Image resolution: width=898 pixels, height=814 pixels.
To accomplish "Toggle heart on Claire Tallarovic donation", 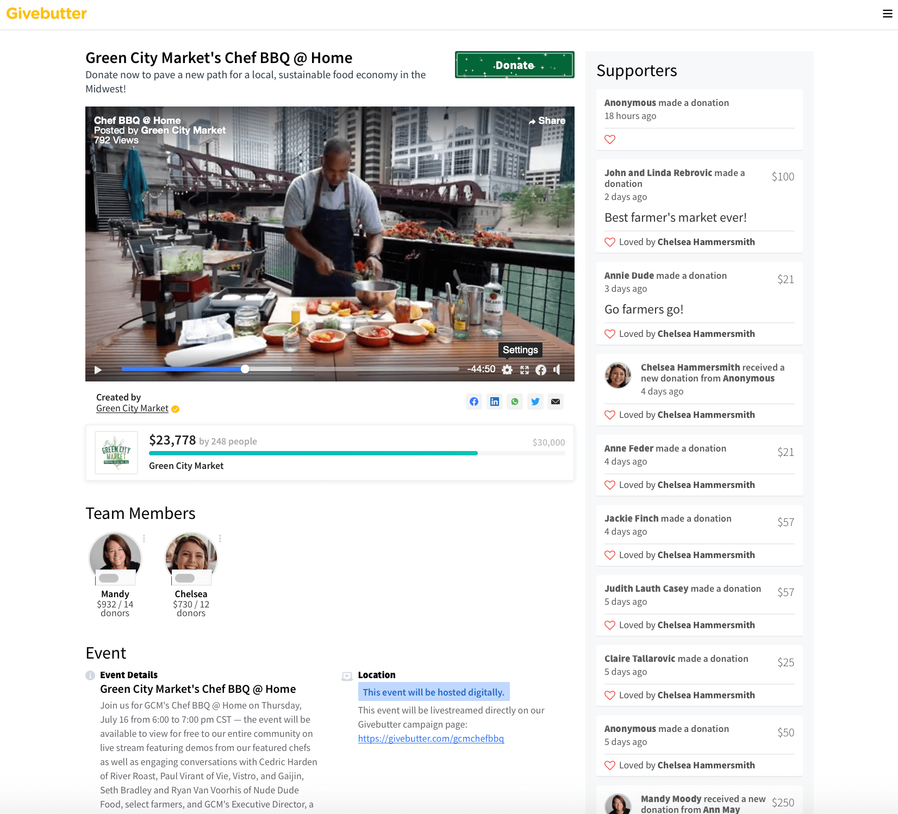I will click(610, 695).
